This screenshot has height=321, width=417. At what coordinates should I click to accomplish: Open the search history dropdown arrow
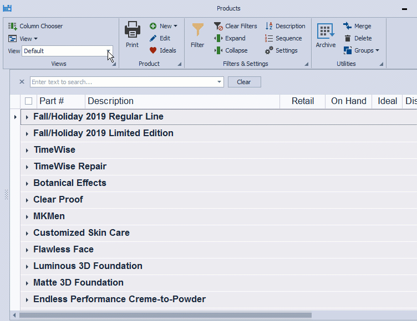click(x=219, y=82)
